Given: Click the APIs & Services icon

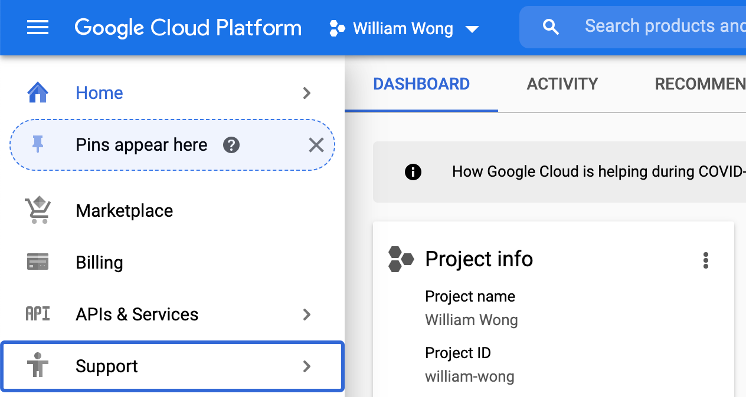Looking at the screenshot, I should coord(37,314).
